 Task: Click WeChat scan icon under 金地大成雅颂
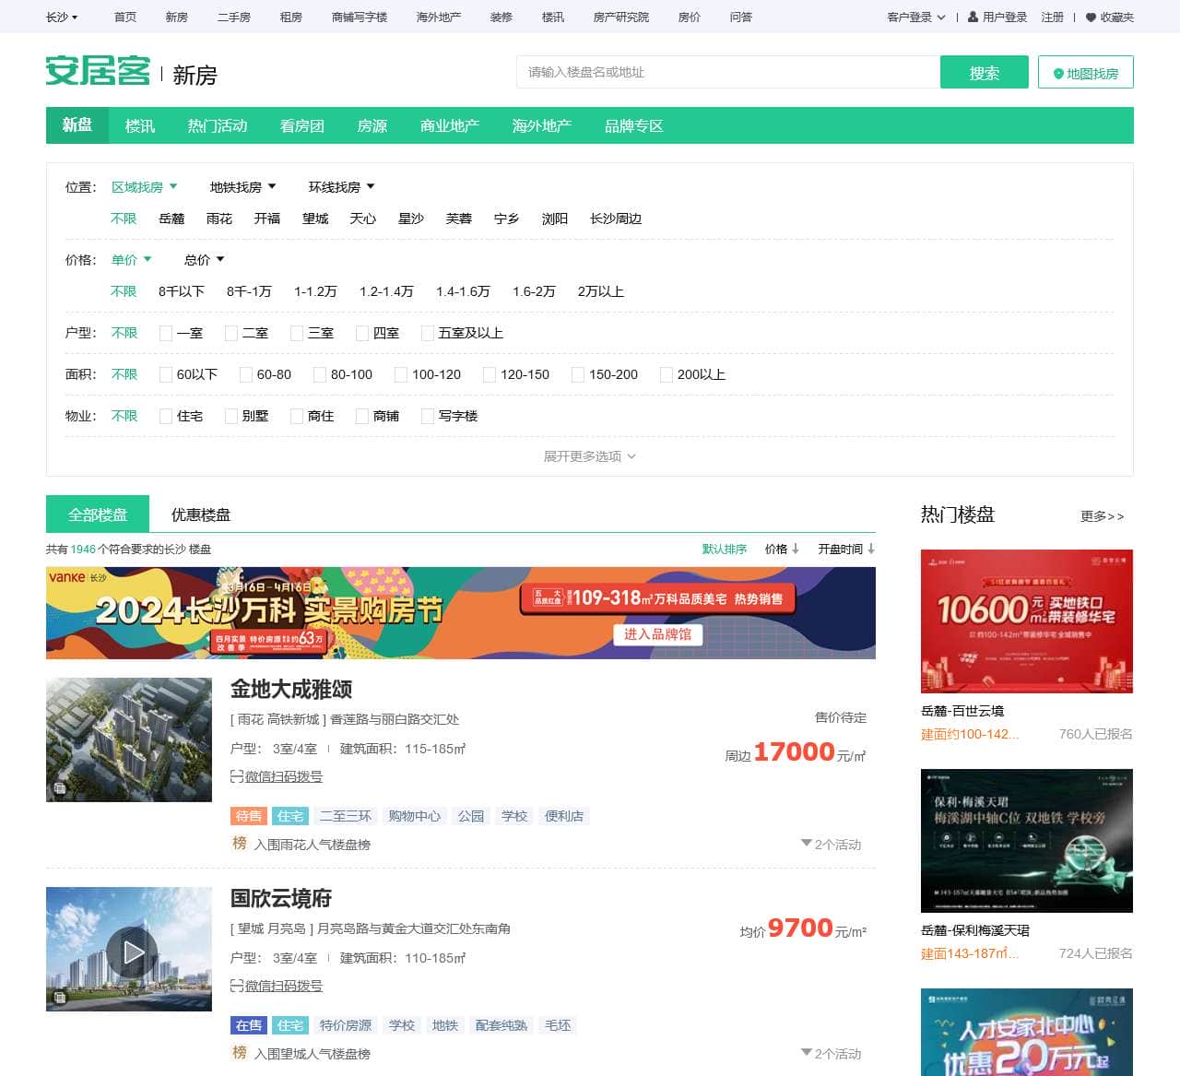click(237, 777)
